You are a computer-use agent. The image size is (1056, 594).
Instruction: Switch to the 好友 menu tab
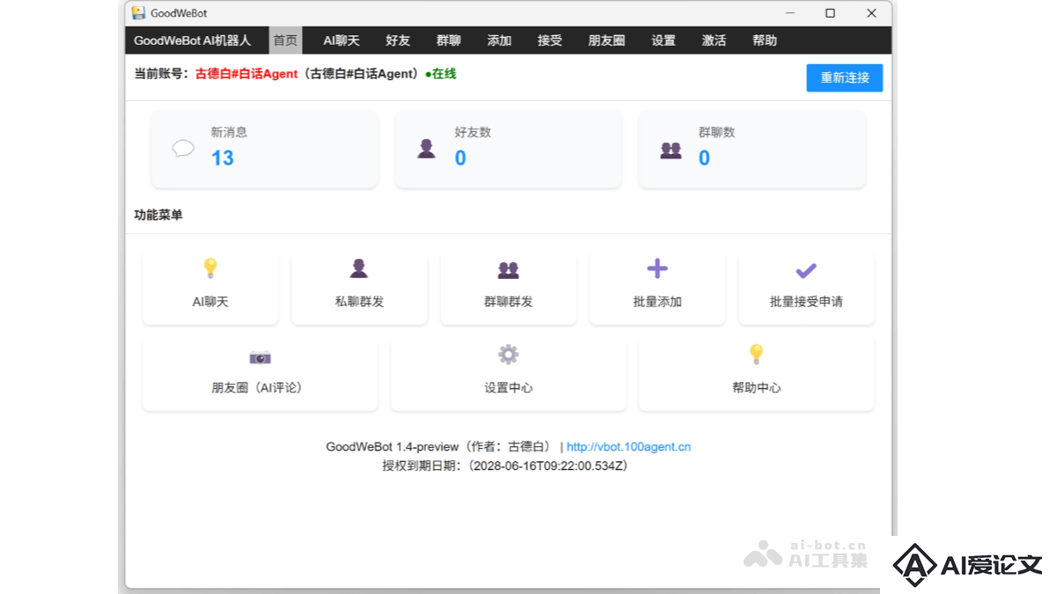point(398,40)
